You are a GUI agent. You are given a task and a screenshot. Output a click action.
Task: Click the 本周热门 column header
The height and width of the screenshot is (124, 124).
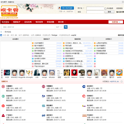108,39
